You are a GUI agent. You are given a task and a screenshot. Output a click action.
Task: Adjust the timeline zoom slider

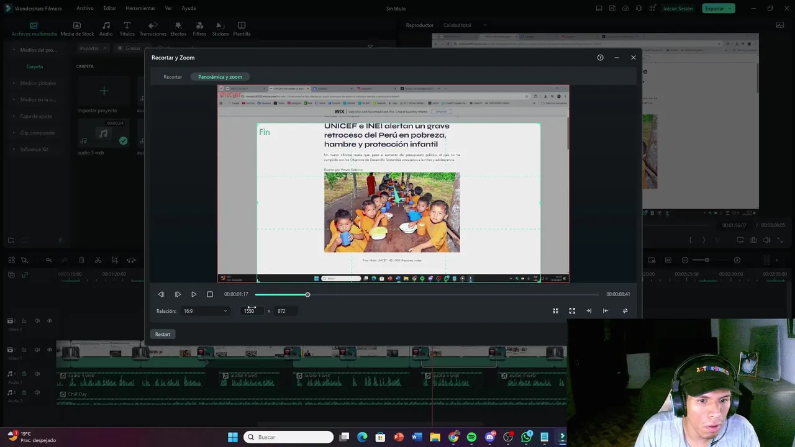point(711,260)
